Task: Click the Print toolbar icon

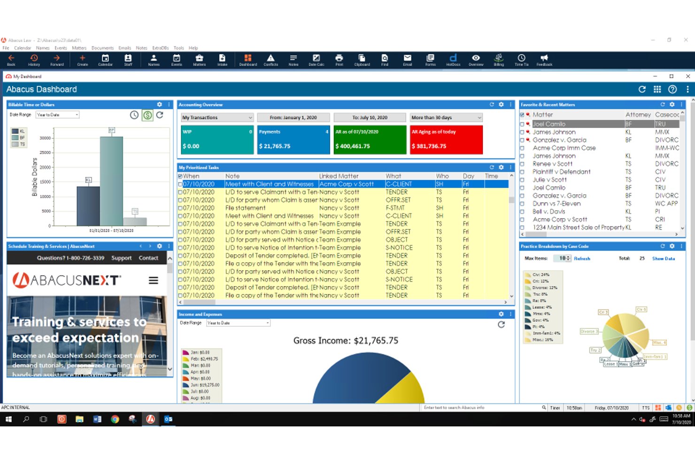Action: point(339,60)
